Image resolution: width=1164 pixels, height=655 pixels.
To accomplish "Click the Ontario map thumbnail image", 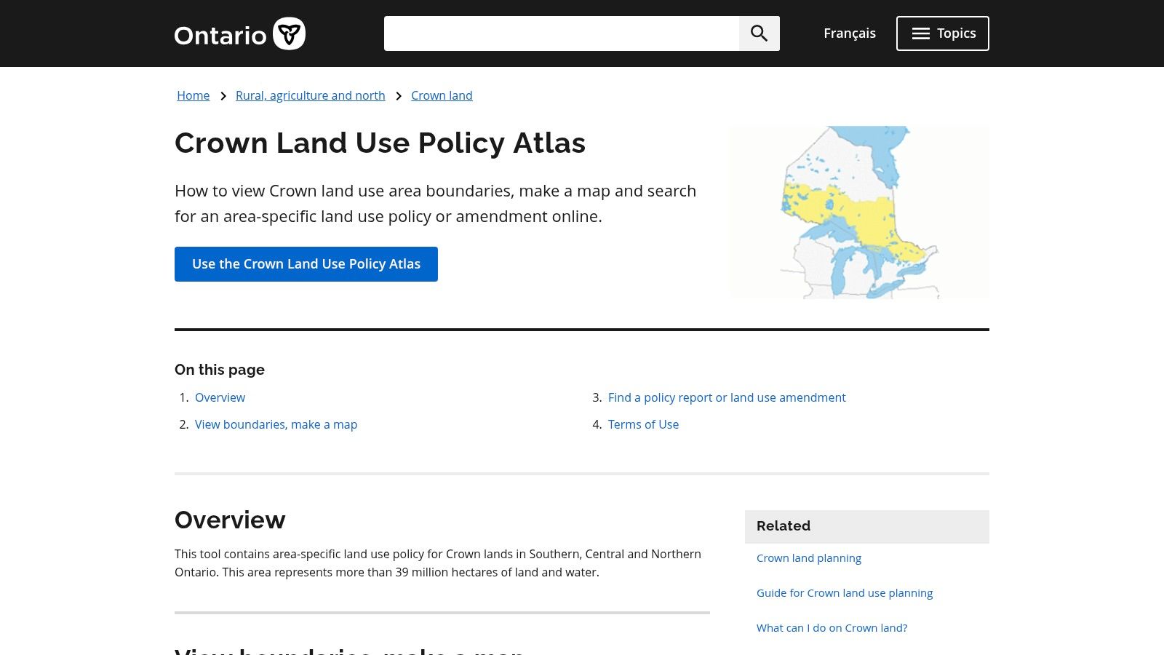I will 859,212.
